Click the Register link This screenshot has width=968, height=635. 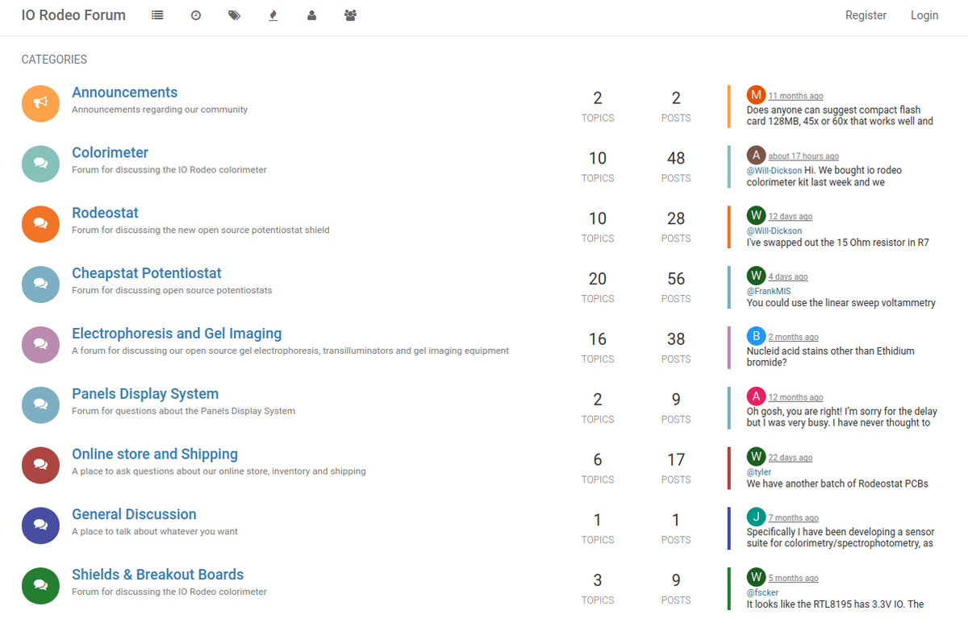click(x=866, y=15)
